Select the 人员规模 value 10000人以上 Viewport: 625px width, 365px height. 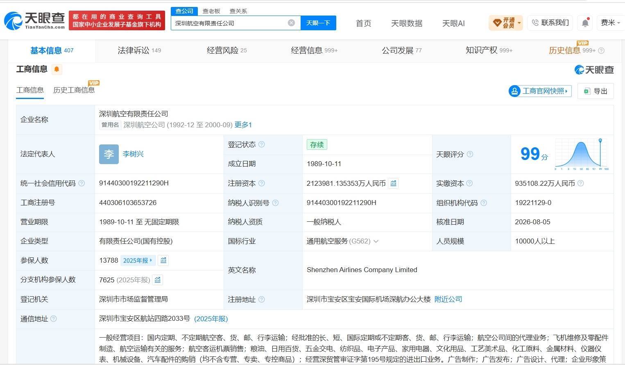click(535, 241)
